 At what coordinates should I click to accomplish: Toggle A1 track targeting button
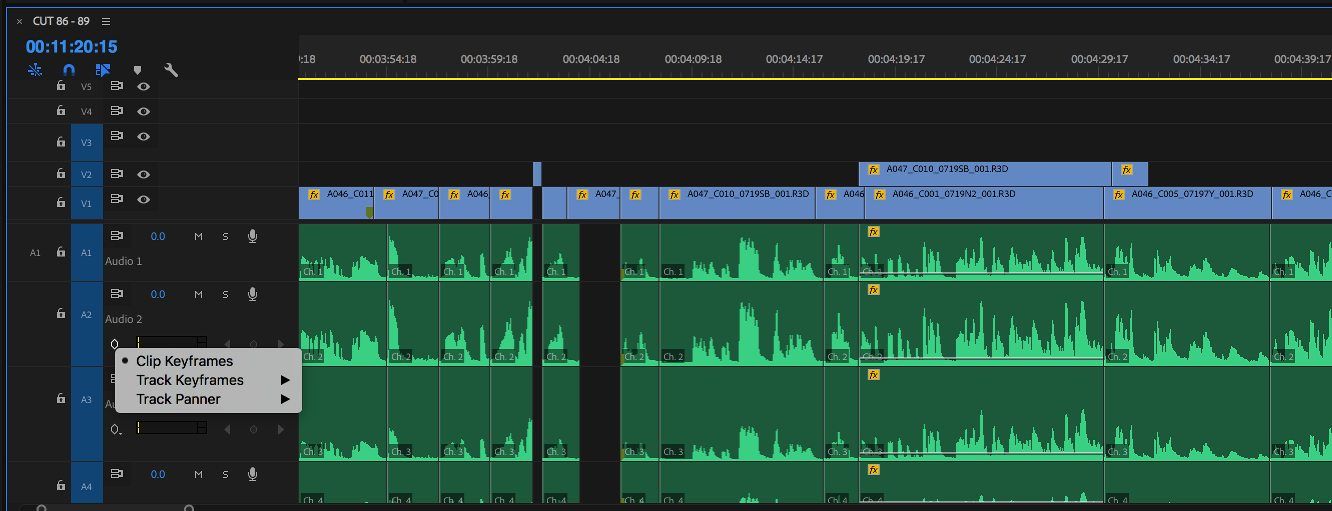pyautogui.click(x=87, y=252)
